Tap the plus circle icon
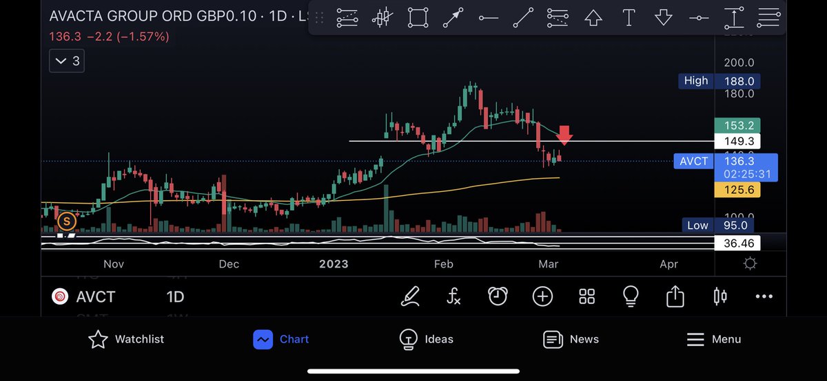Image resolution: width=827 pixels, height=381 pixels. click(542, 296)
